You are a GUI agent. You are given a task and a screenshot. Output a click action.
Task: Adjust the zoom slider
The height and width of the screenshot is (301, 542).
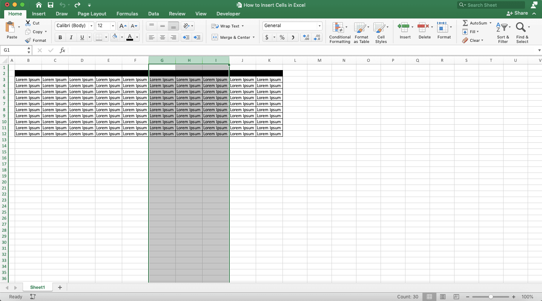pos(491,297)
